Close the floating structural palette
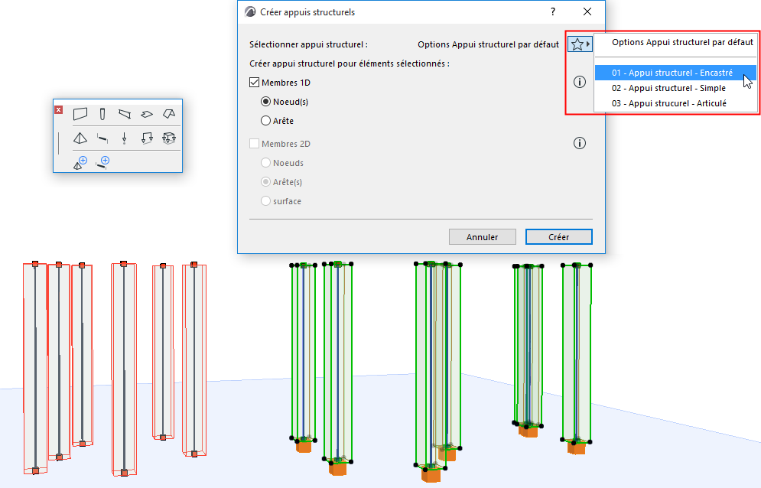This screenshot has height=488, width=761. [x=59, y=109]
